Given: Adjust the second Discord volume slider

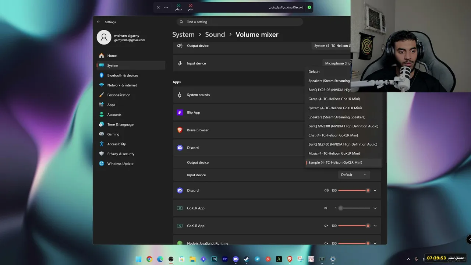Looking at the screenshot, I should point(354,191).
